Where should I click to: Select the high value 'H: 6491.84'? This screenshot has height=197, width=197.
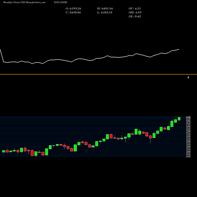pos(105,9)
